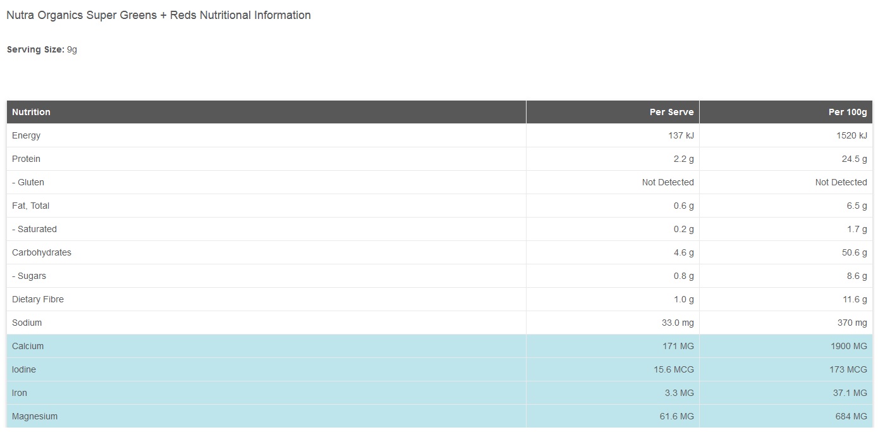The image size is (878, 432).
Task: Click the '- Gluten' row label
Action: point(28,182)
